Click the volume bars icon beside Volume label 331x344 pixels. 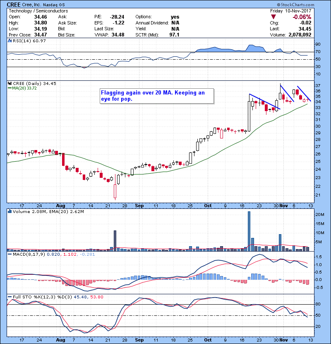pos(10,211)
